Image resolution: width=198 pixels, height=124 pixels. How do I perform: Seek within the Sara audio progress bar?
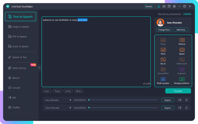click(x=123, y=100)
